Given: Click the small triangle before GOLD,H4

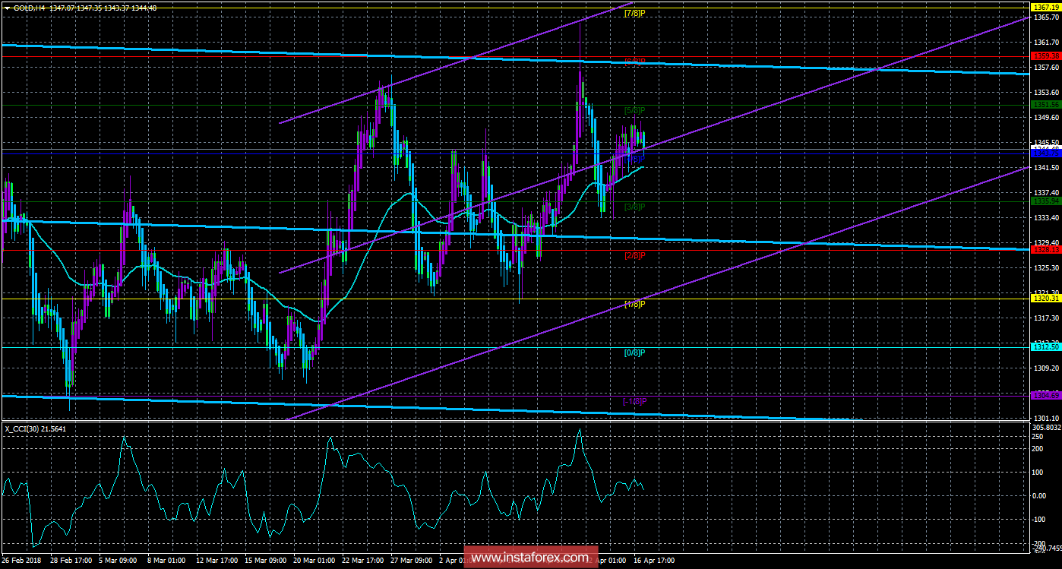Looking at the screenshot, I should point(8,8).
